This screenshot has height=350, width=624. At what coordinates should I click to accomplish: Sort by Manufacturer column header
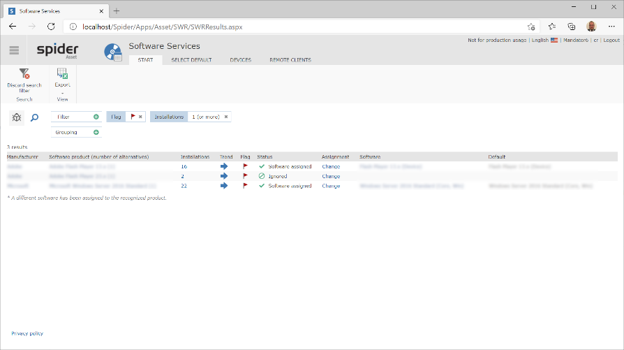[22, 157]
